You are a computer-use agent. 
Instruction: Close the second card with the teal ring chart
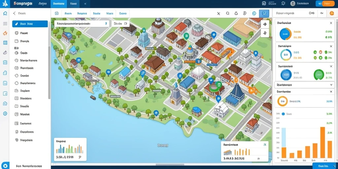(331, 46)
